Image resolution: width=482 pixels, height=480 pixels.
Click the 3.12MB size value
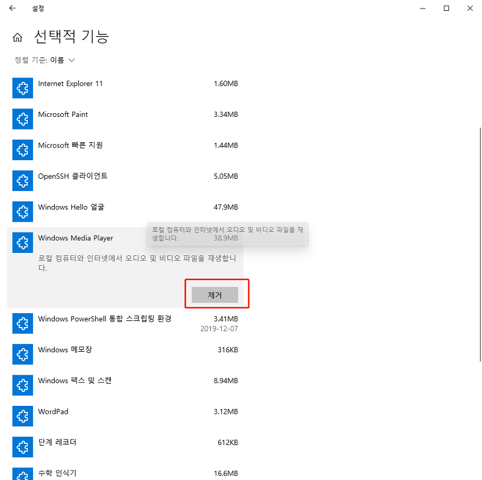(226, 411)
